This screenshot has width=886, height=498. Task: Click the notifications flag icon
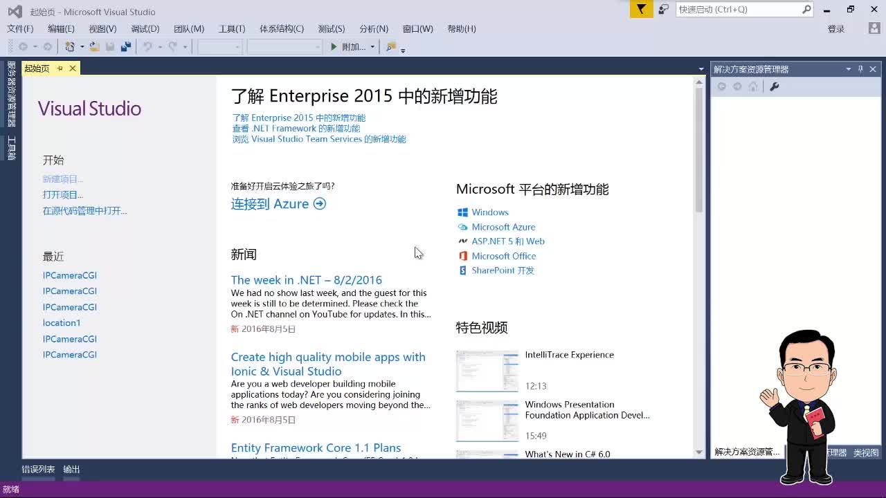click(x=642, y=9)
